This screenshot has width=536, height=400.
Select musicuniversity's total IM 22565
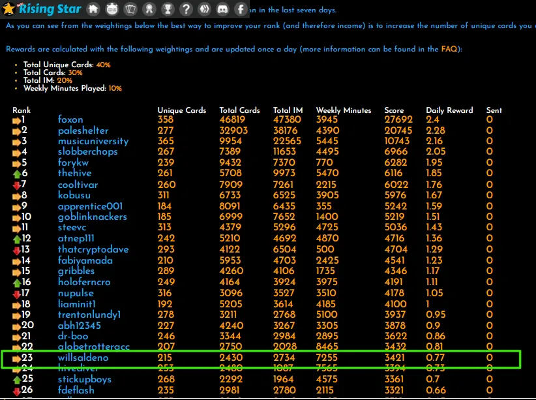point(287,142)
